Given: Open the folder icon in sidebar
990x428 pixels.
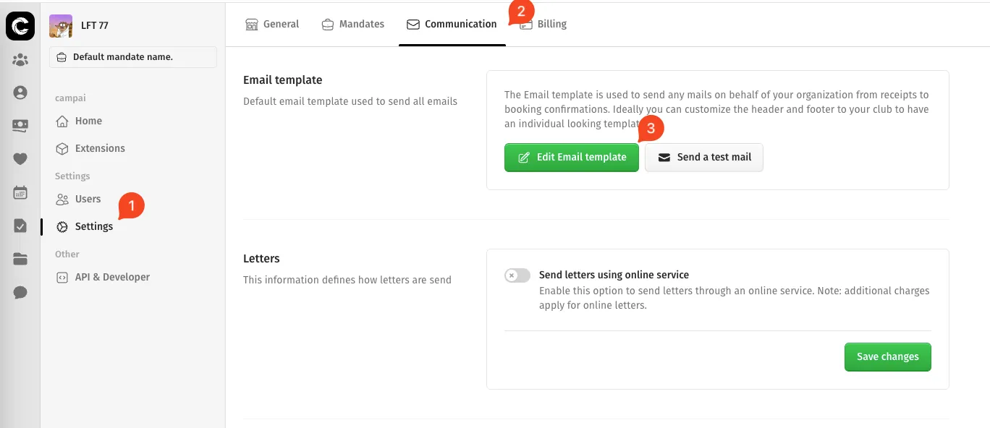Looking at the screenshot, I should tap(20, 259).
